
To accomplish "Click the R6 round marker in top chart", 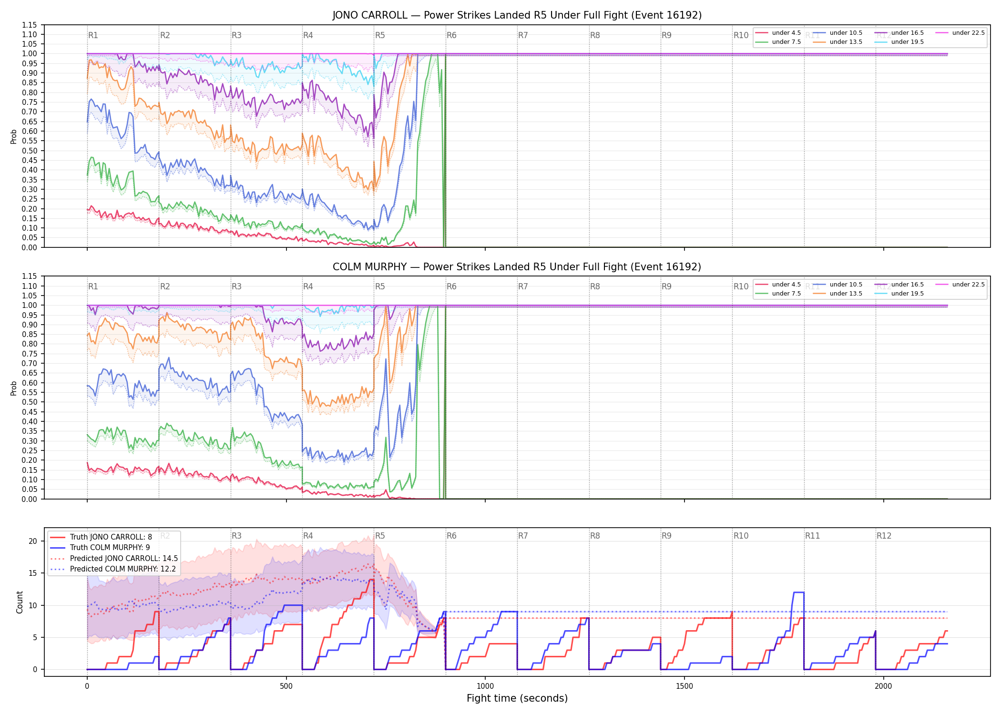I will click(451, 35).
